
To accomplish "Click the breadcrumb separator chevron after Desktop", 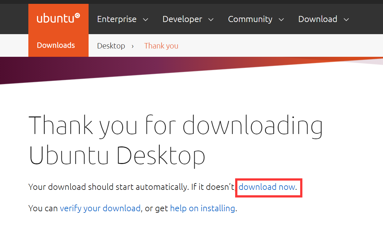I will click(x=133, y=46).
